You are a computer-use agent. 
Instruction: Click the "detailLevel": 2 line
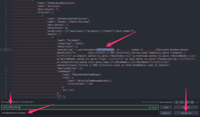point(67,46)
